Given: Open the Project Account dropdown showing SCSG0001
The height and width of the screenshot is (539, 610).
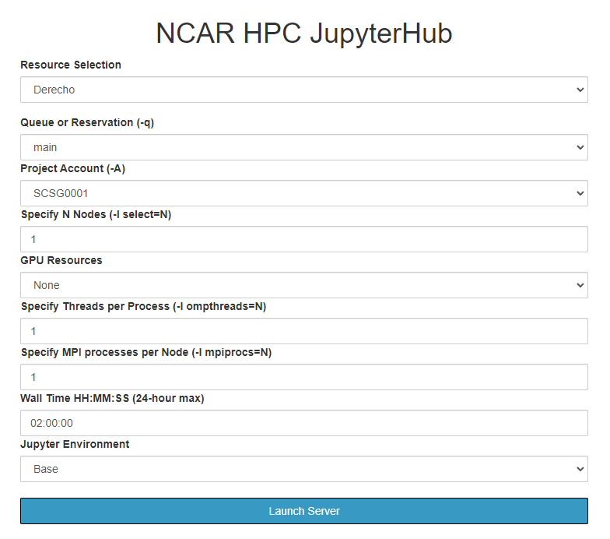Looking at the screenshot, I should (303, 193).
